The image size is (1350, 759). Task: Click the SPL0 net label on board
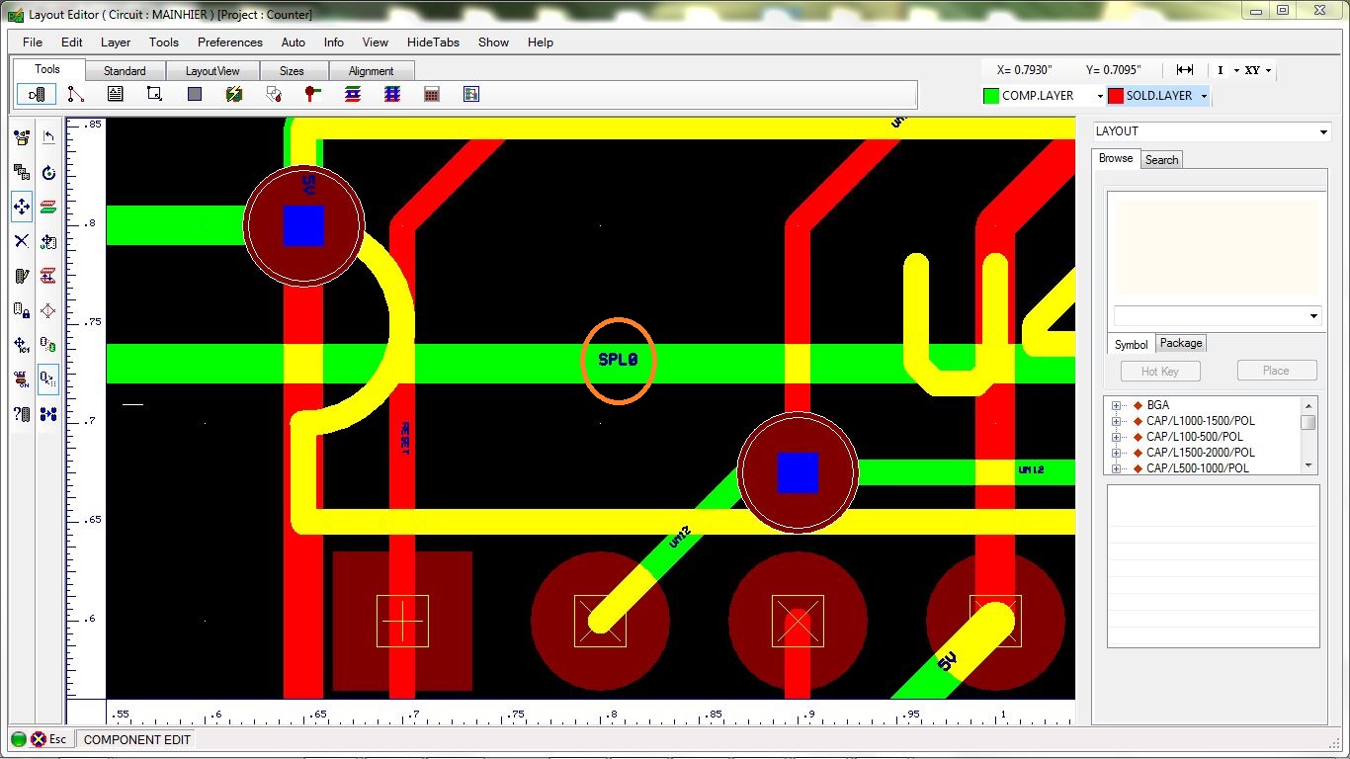click(619, 360)
